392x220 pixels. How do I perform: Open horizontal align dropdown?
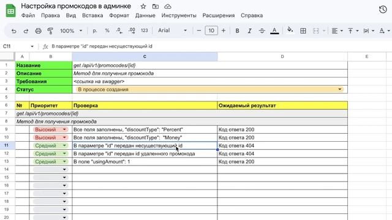point(337,31)
